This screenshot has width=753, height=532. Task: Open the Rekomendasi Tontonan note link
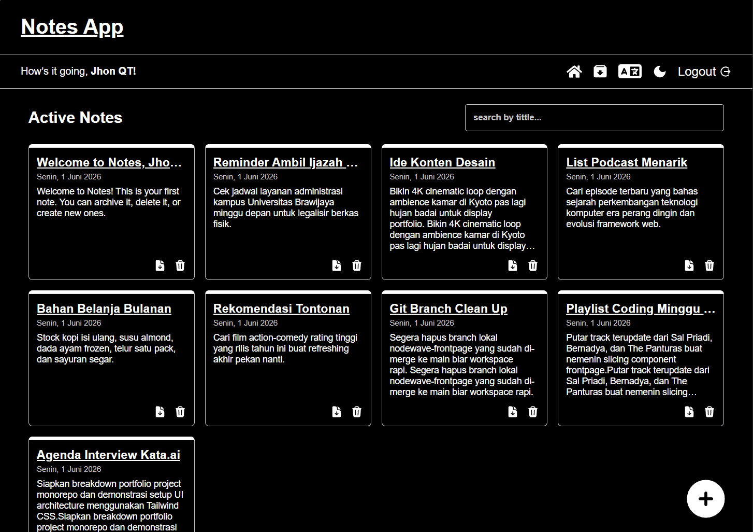click(x=281, y=309)
